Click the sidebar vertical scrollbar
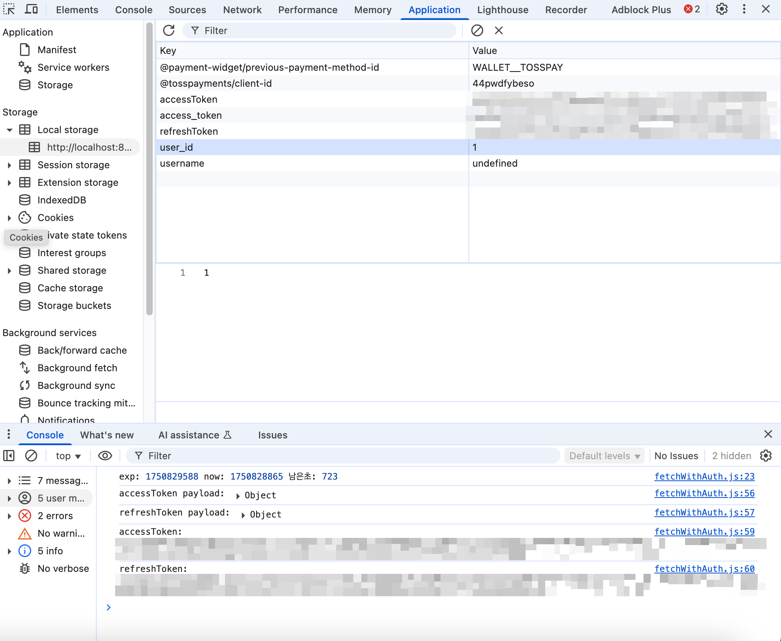The image size is (781, 641). (149, 169)
